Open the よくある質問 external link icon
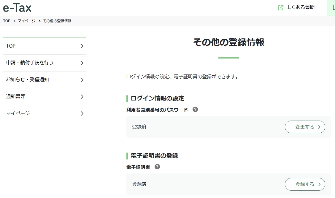This screenshot has width=335, height=198. 280,8
